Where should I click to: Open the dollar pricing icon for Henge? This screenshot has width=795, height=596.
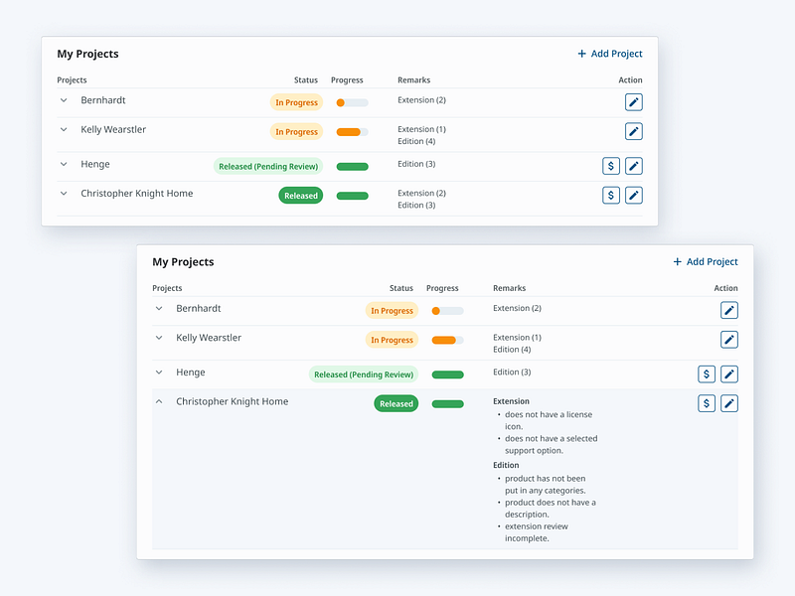[611, 166]
